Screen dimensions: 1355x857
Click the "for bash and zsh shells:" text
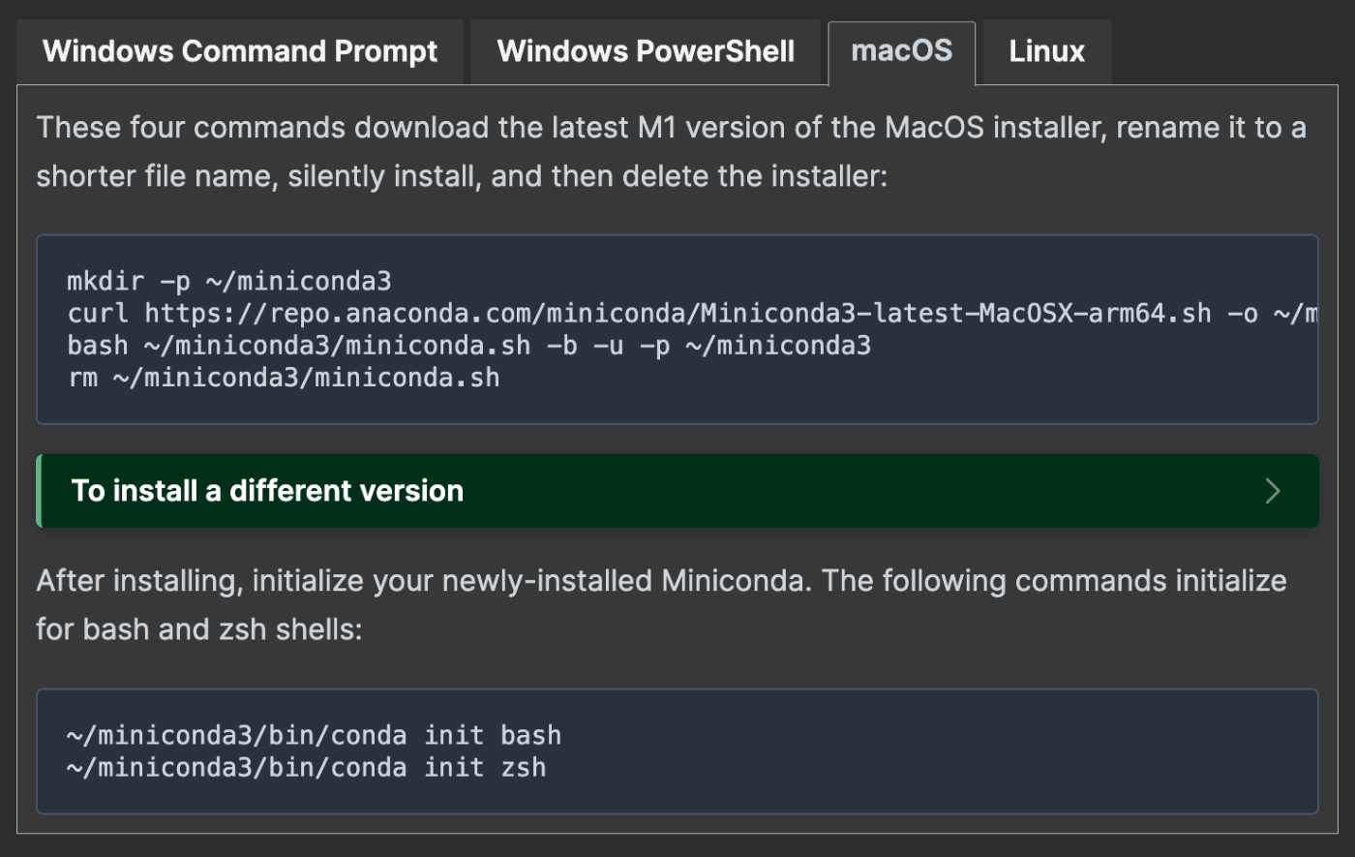(199, 629)
